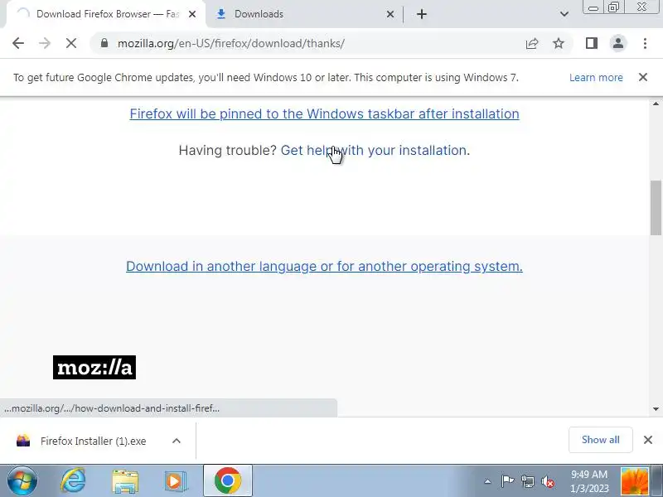Click the flower icon in taskbar corner

pos(635,481)
